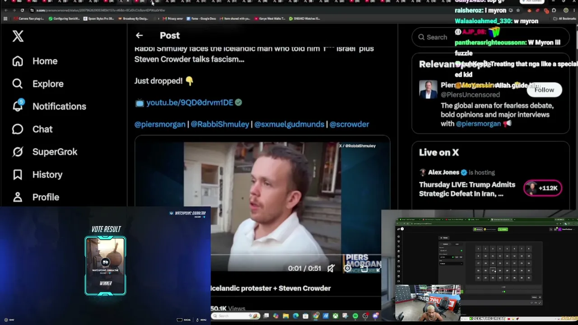Open Spotify from the taskbar
Image resolution: width=578 pixels, height=325 pixels.
click(355, 316)
